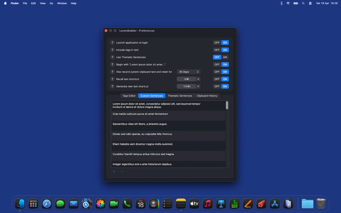Open Numbers from the Dock

pyautogui.click(x=234, y=204)
